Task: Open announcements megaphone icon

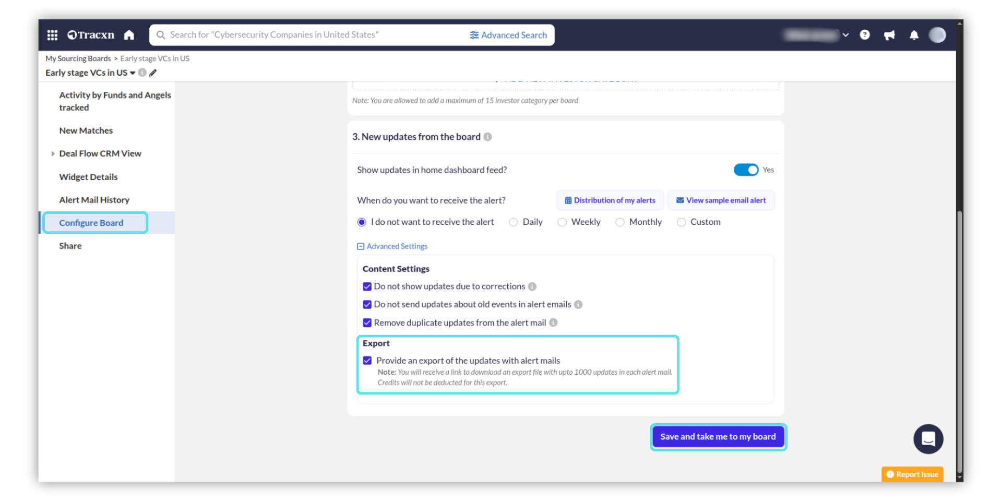Action: pyautogui.click(x=889, y=35)
